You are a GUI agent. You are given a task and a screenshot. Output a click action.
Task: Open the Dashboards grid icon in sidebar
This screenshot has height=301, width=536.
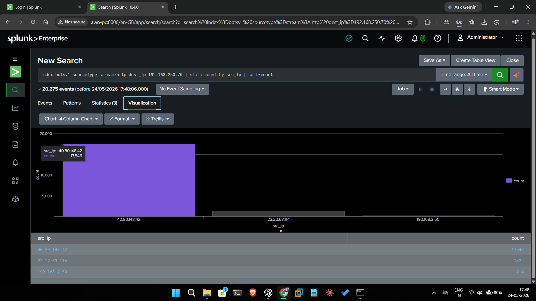click(x=15, y=181)
